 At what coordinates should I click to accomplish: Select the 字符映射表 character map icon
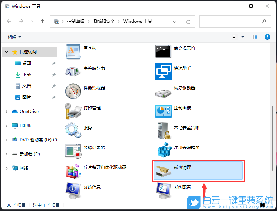click(73, 71)
